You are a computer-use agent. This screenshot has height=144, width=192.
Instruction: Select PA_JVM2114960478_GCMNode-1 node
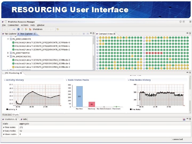pos(41,46)
